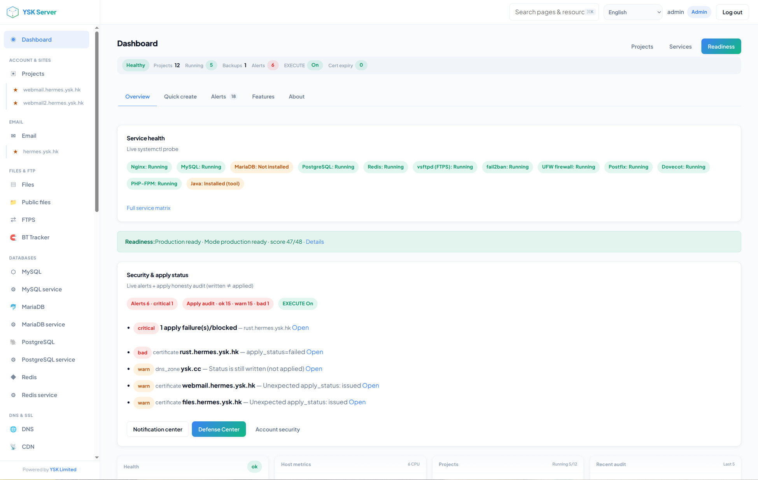Click the Log out button
The image size is (758, 480).
tap(732, 12)
